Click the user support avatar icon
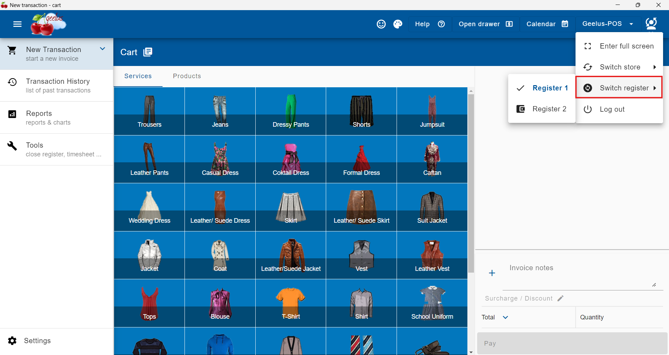Image resolution: width=669 pixels, height=355 pixels. [651, 24]
